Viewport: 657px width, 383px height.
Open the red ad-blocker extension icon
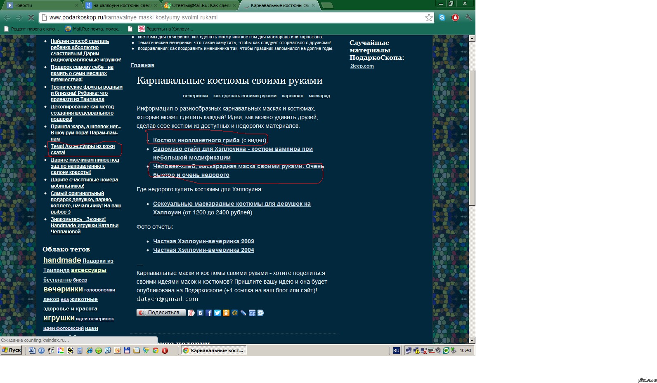pos(455,17)
